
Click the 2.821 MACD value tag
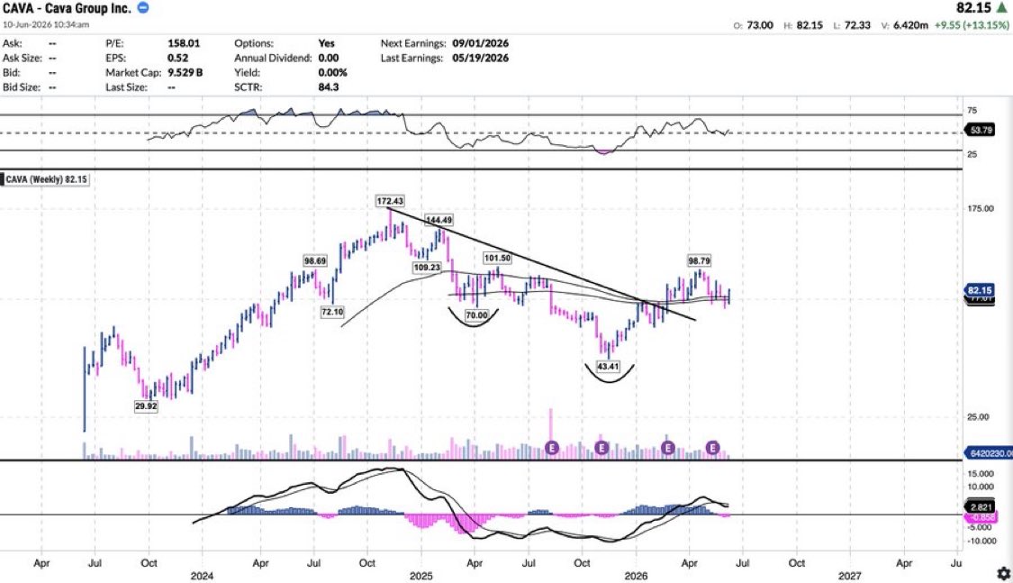981,506
